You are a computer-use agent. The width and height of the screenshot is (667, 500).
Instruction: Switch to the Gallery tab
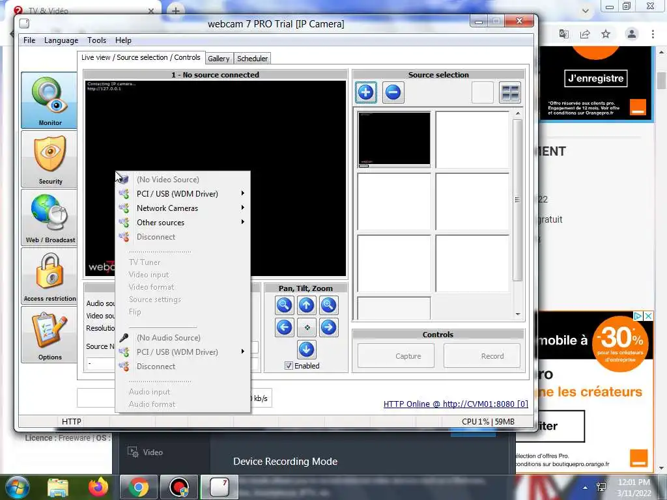click(219, 59)
